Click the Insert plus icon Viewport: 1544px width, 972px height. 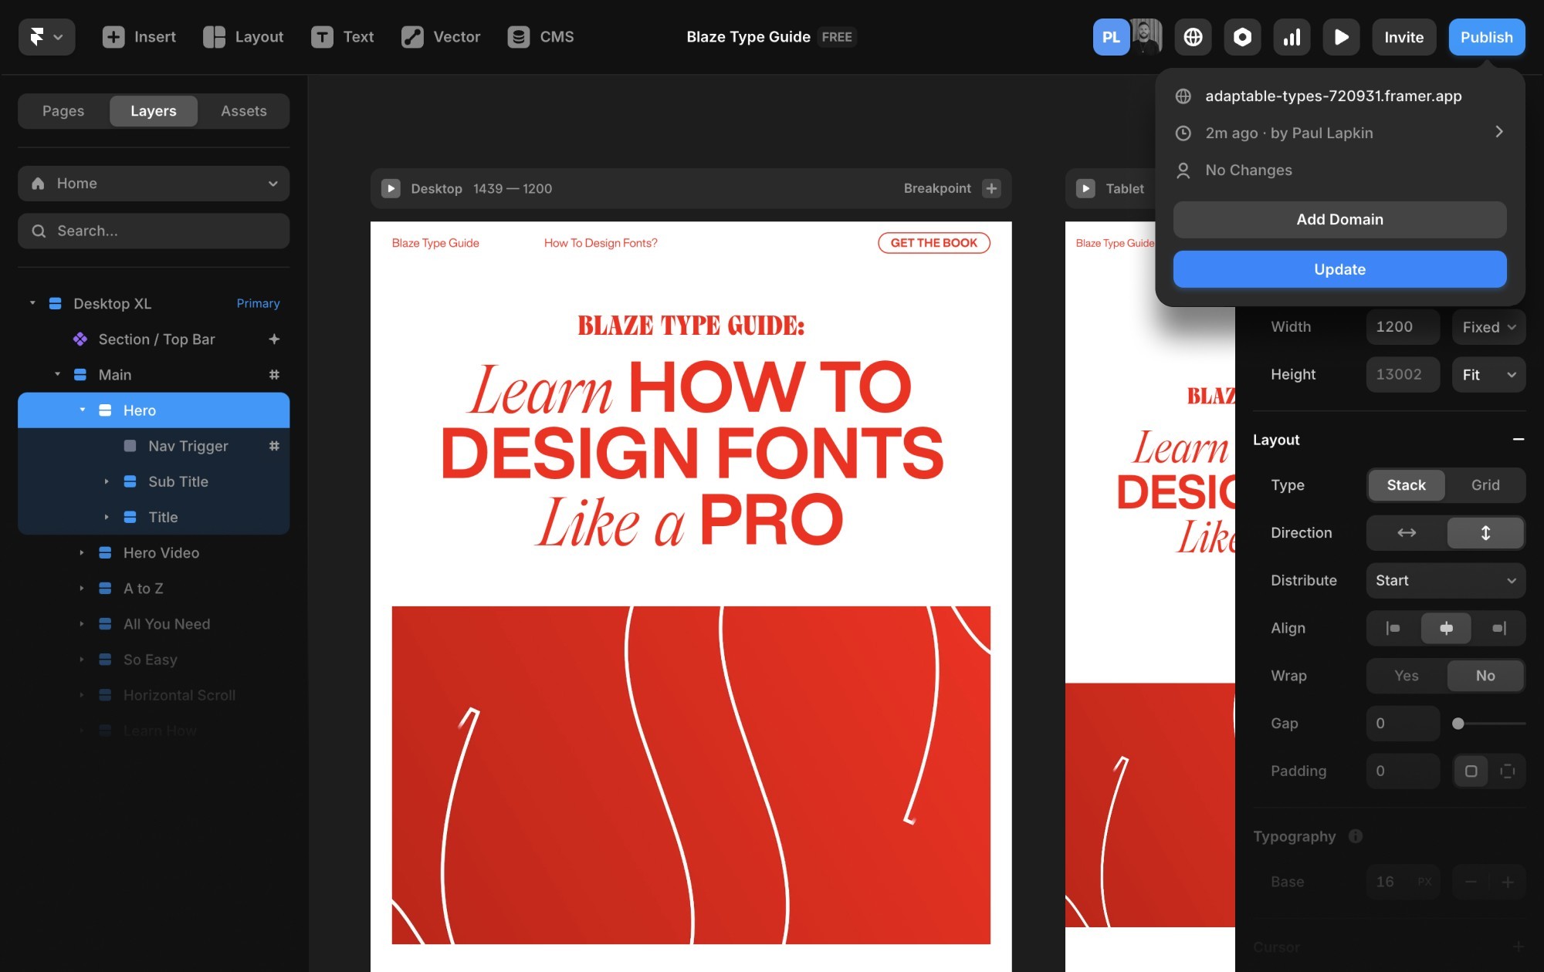tap(113, 37)
